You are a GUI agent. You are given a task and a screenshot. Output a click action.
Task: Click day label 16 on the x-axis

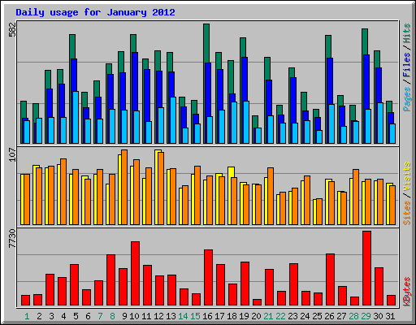(207, 316)
